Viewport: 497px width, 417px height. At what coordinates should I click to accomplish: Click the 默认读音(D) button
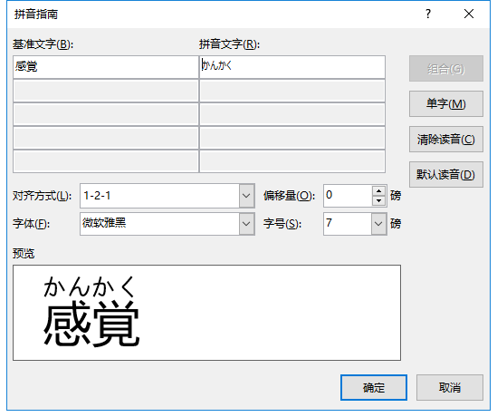pos(446,174)
